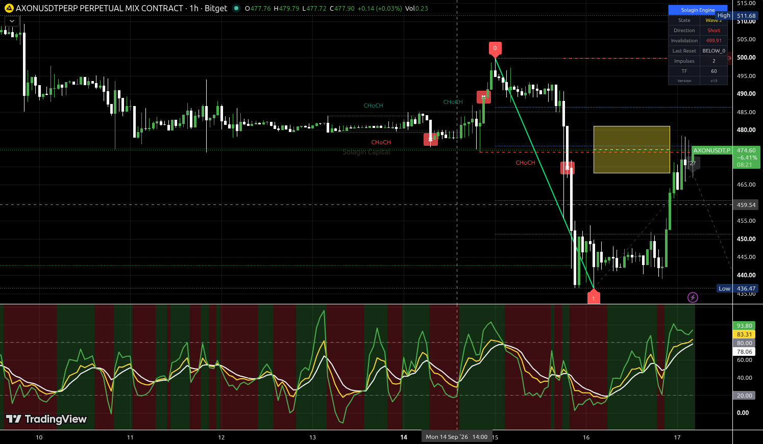Click the 20.00 lower band level label
Screen dimensions: 763x444
[745, 396]
